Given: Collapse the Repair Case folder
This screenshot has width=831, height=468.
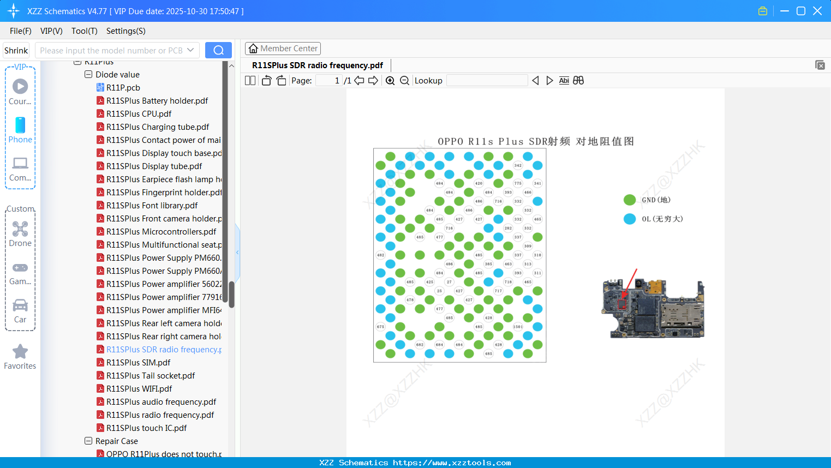Looking at the screenshot, I should (x=88, y=441).
